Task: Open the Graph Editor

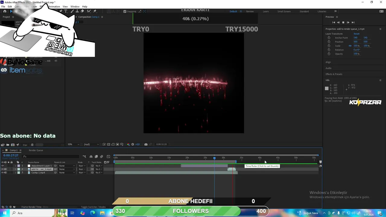Action: 109,156
